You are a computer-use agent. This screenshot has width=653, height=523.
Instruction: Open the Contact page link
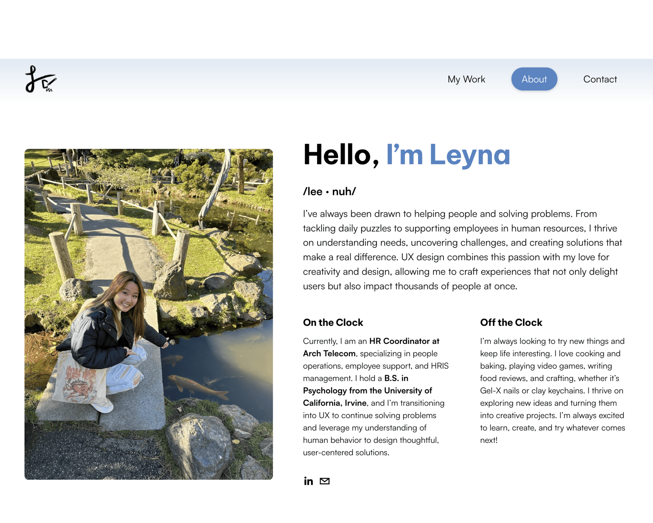point(600,79)
